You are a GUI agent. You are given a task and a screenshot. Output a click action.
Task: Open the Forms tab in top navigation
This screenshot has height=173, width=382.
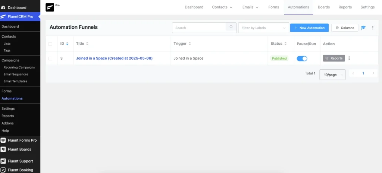[x=273, y=7]
